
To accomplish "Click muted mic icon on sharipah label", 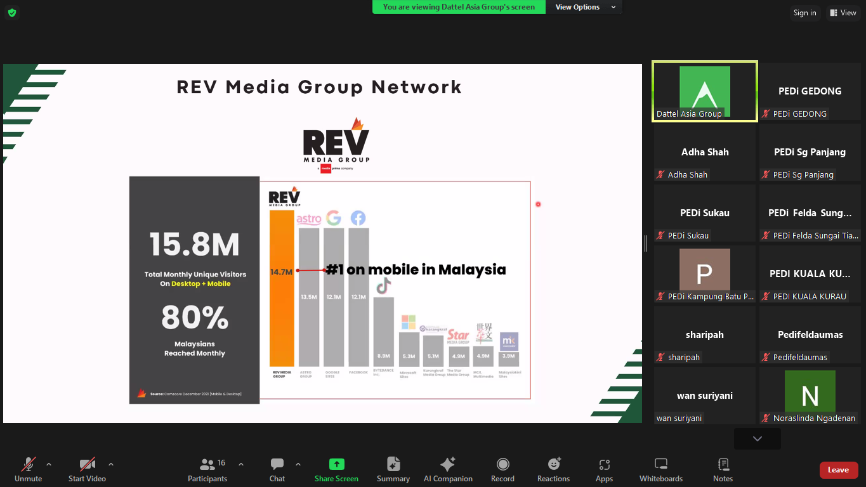I will tap(661, 358).
